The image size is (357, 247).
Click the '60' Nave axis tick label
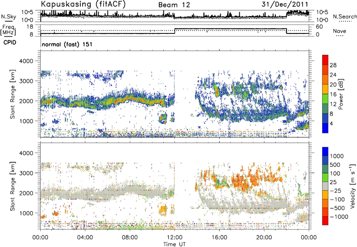tap(320, 27)
